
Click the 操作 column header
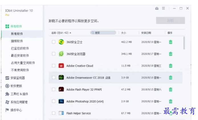coord(170,33)
